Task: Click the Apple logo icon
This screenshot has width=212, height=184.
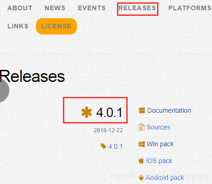Action: 141,161
